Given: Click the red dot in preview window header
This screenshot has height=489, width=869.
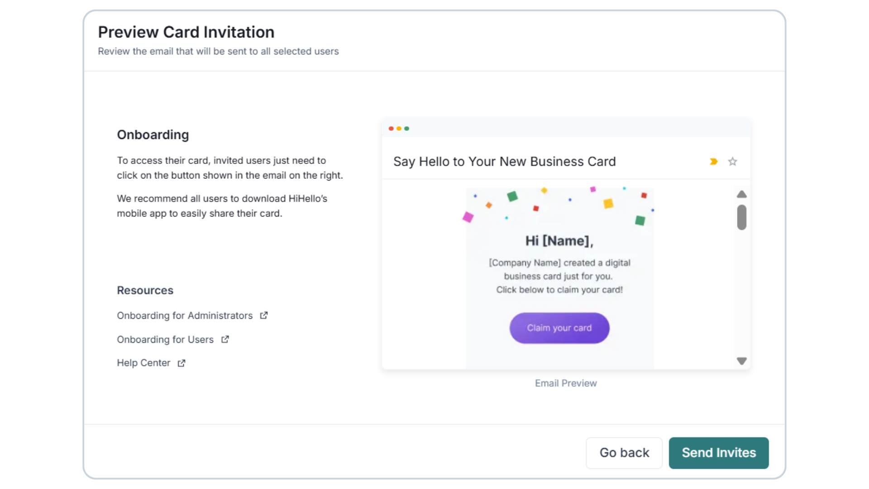Looking at the screenshot, I should point(391,129).
